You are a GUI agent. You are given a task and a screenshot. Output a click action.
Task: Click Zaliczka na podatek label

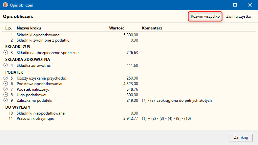(34, 100)
